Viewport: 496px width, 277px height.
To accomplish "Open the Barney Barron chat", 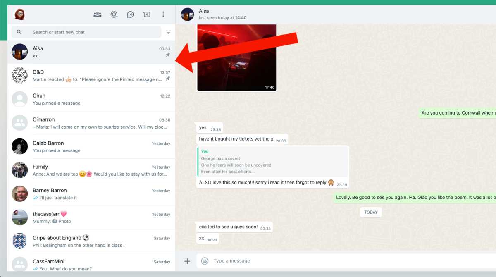I will [x=91, y=194].
